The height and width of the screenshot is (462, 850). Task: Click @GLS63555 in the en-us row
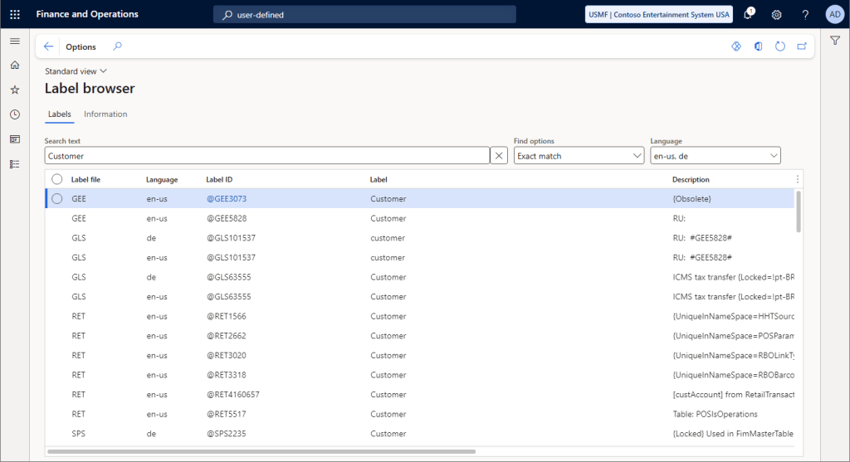(229, 297)
